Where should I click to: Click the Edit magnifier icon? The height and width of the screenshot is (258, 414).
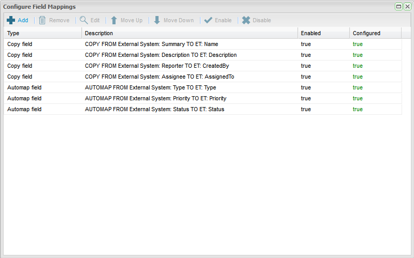(x=83, y=20)
